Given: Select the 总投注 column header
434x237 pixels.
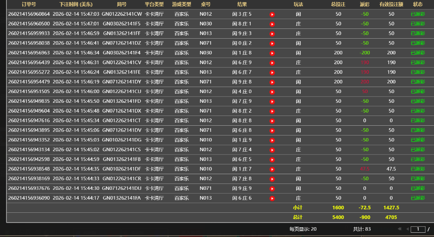Looking at the screenshot, I should click(x=338, y=4).
